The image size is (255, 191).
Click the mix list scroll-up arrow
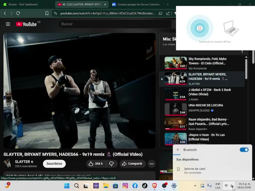point(246,57)
